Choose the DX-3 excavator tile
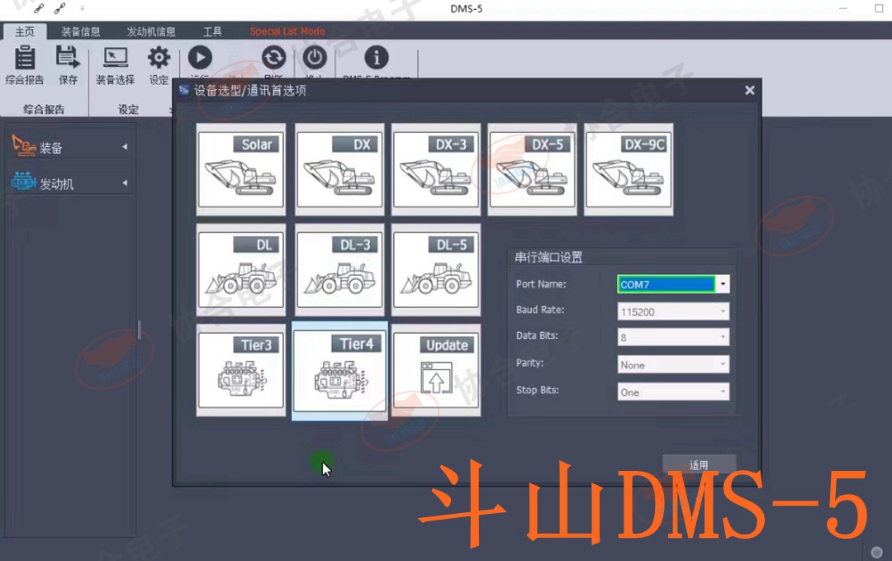892x561 pixels. [436, 169]
